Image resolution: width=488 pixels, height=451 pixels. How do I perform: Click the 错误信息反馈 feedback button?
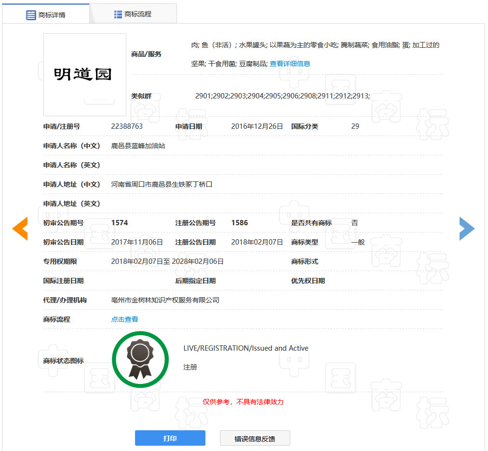coord(255,438)
